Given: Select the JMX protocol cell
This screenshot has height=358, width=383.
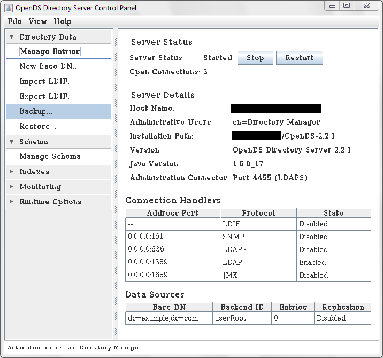Looking at the screenshot, I should click(258, 275).
